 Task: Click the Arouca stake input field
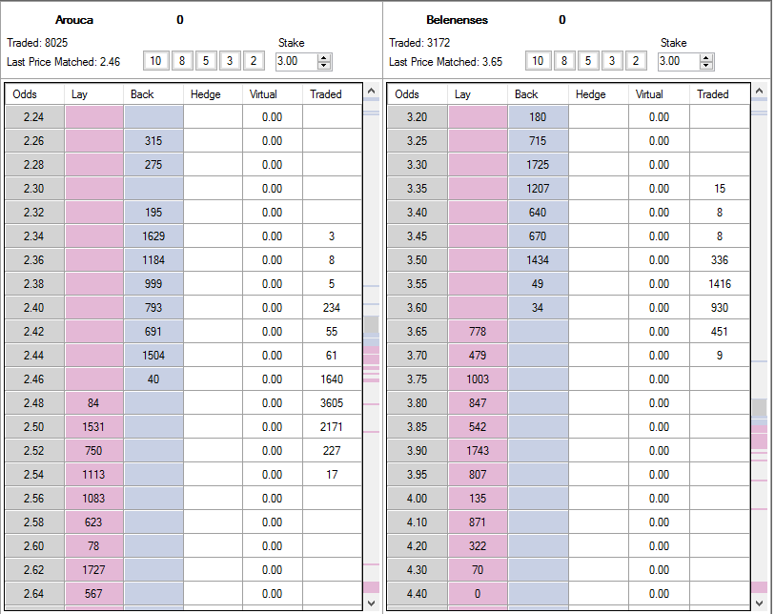pyautogui.click(x=297, y=61)
